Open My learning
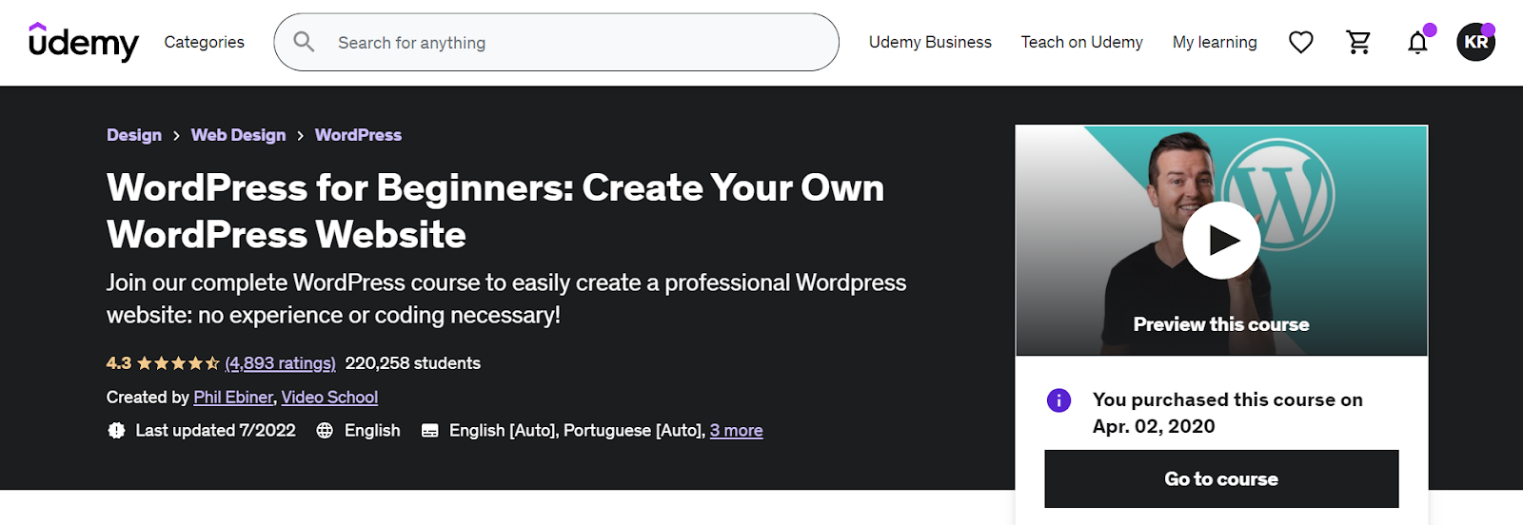The image size is (1523, 525). coord(1215,42)
